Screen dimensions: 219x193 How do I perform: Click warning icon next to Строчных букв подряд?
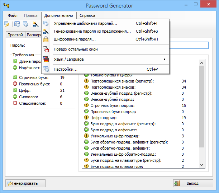86,105
